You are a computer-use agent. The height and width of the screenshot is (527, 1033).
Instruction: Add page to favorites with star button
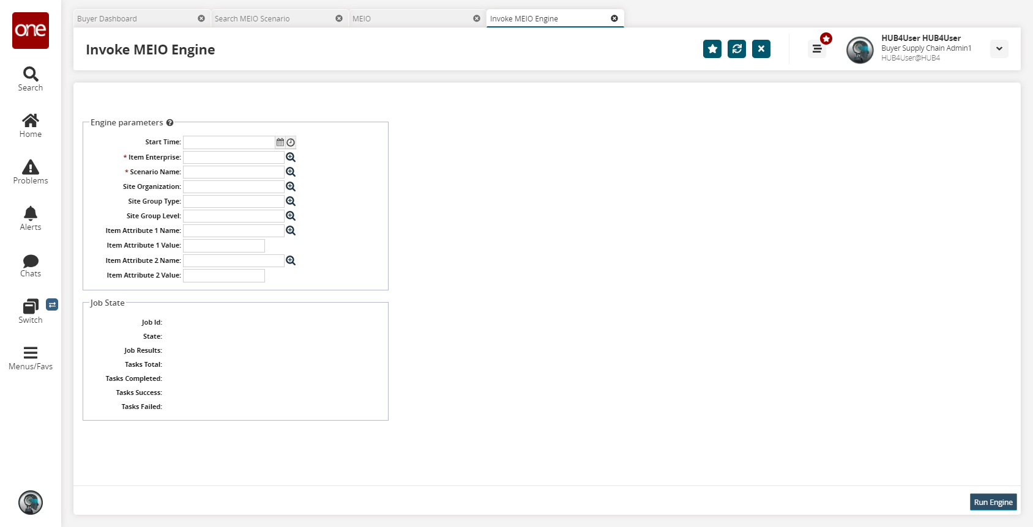click(712, 49)
